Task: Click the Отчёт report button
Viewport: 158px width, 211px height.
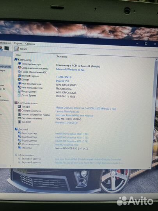Action: (x=23, y=49)
